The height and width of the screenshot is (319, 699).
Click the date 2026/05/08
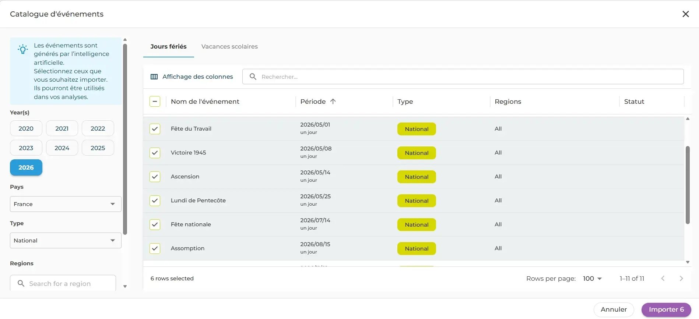[x=316, y=149]
